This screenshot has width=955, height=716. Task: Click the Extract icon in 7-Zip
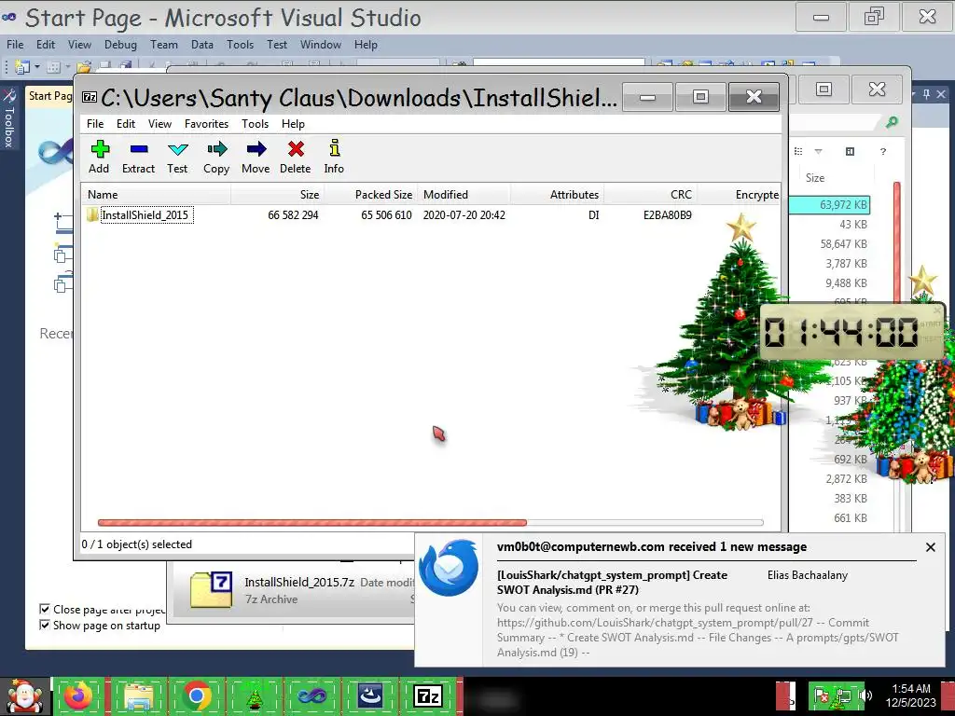(x=138, y=157)
